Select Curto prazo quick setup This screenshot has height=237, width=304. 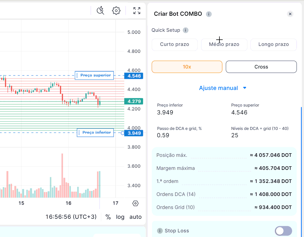click(x=175, y=45)
